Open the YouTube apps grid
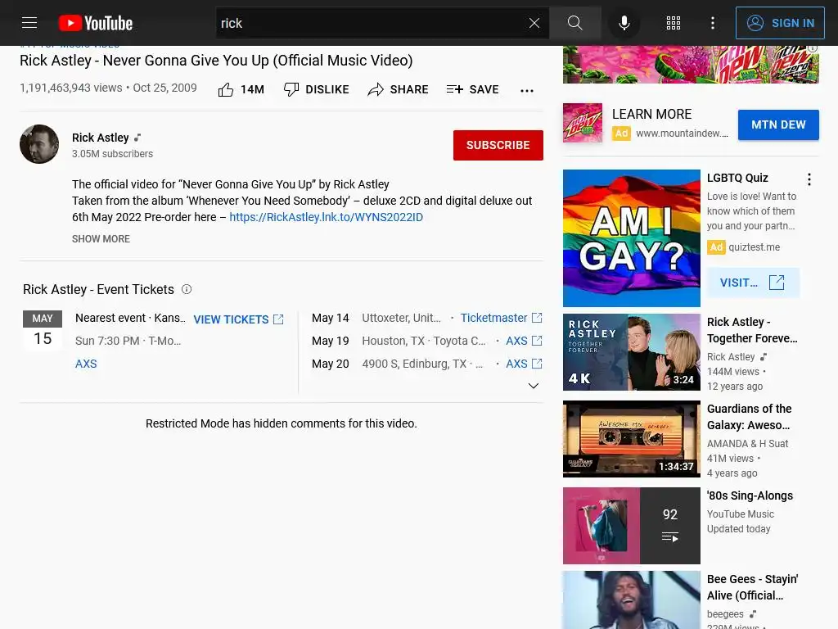838x629 pixels. tap(674, 23)
